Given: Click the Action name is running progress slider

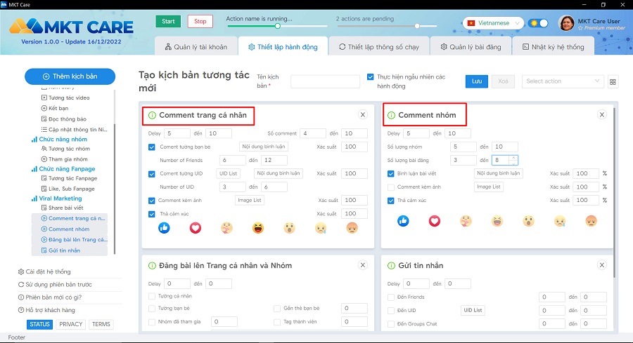Looking at the screenshot, I should (x=277, y=26).
